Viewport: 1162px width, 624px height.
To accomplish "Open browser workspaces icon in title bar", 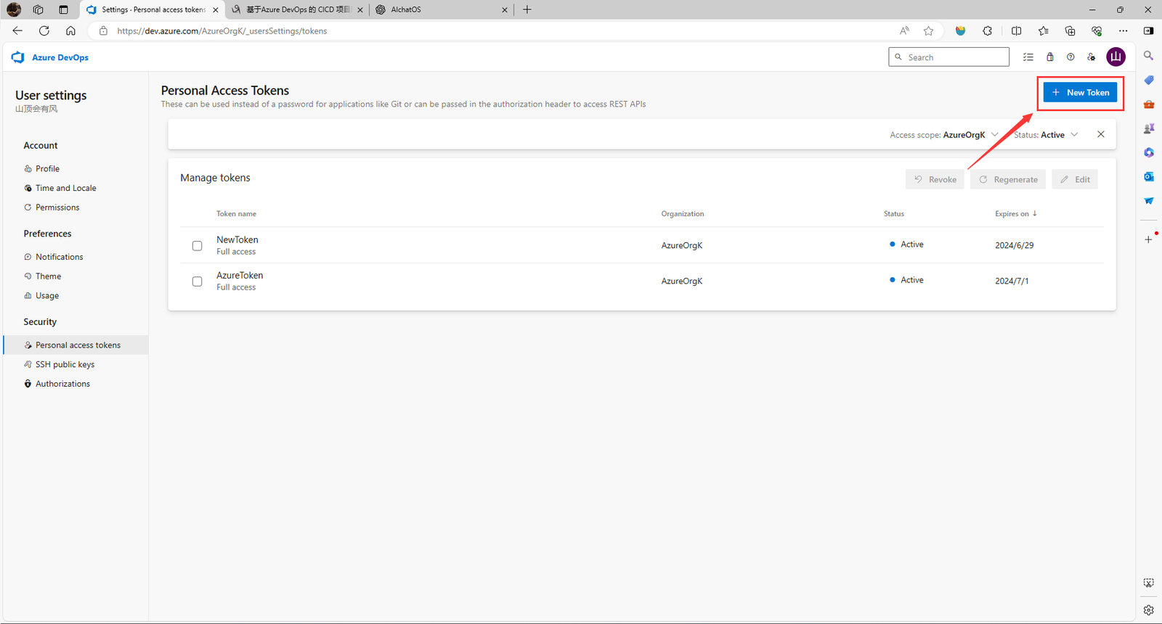I will coord(38,9).
